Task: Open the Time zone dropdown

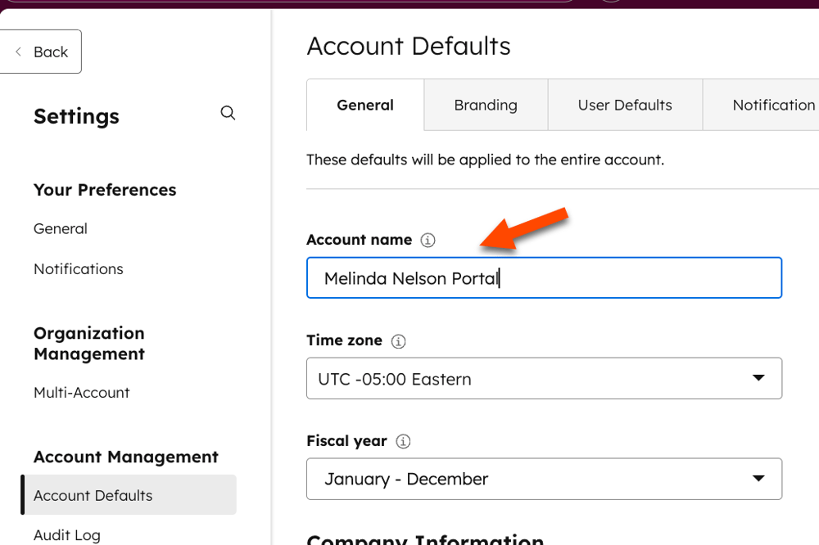Action: tap(544, 378)
